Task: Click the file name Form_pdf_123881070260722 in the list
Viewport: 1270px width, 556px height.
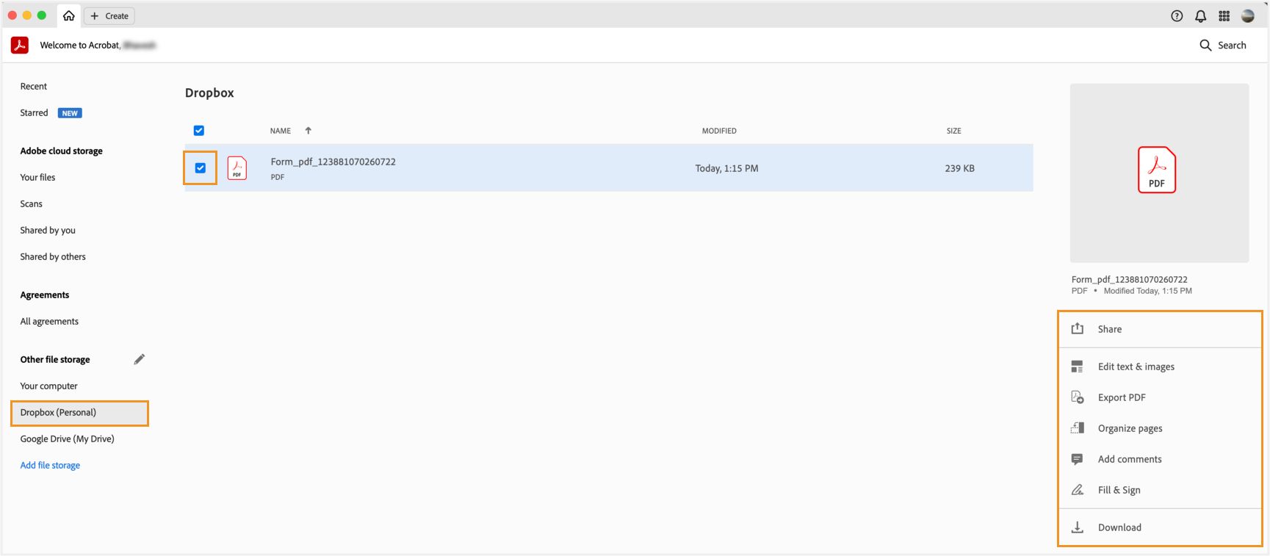Action: pos(333,162)
